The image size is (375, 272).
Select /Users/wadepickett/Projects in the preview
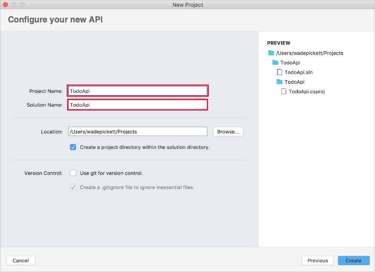[311, 53]
